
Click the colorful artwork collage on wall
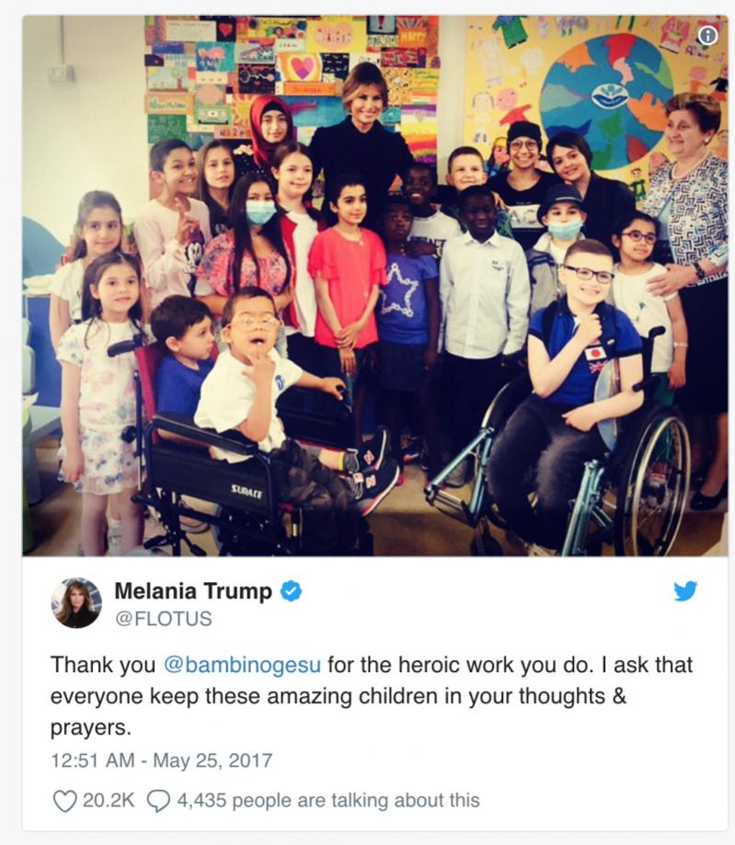tap(292, 75)
